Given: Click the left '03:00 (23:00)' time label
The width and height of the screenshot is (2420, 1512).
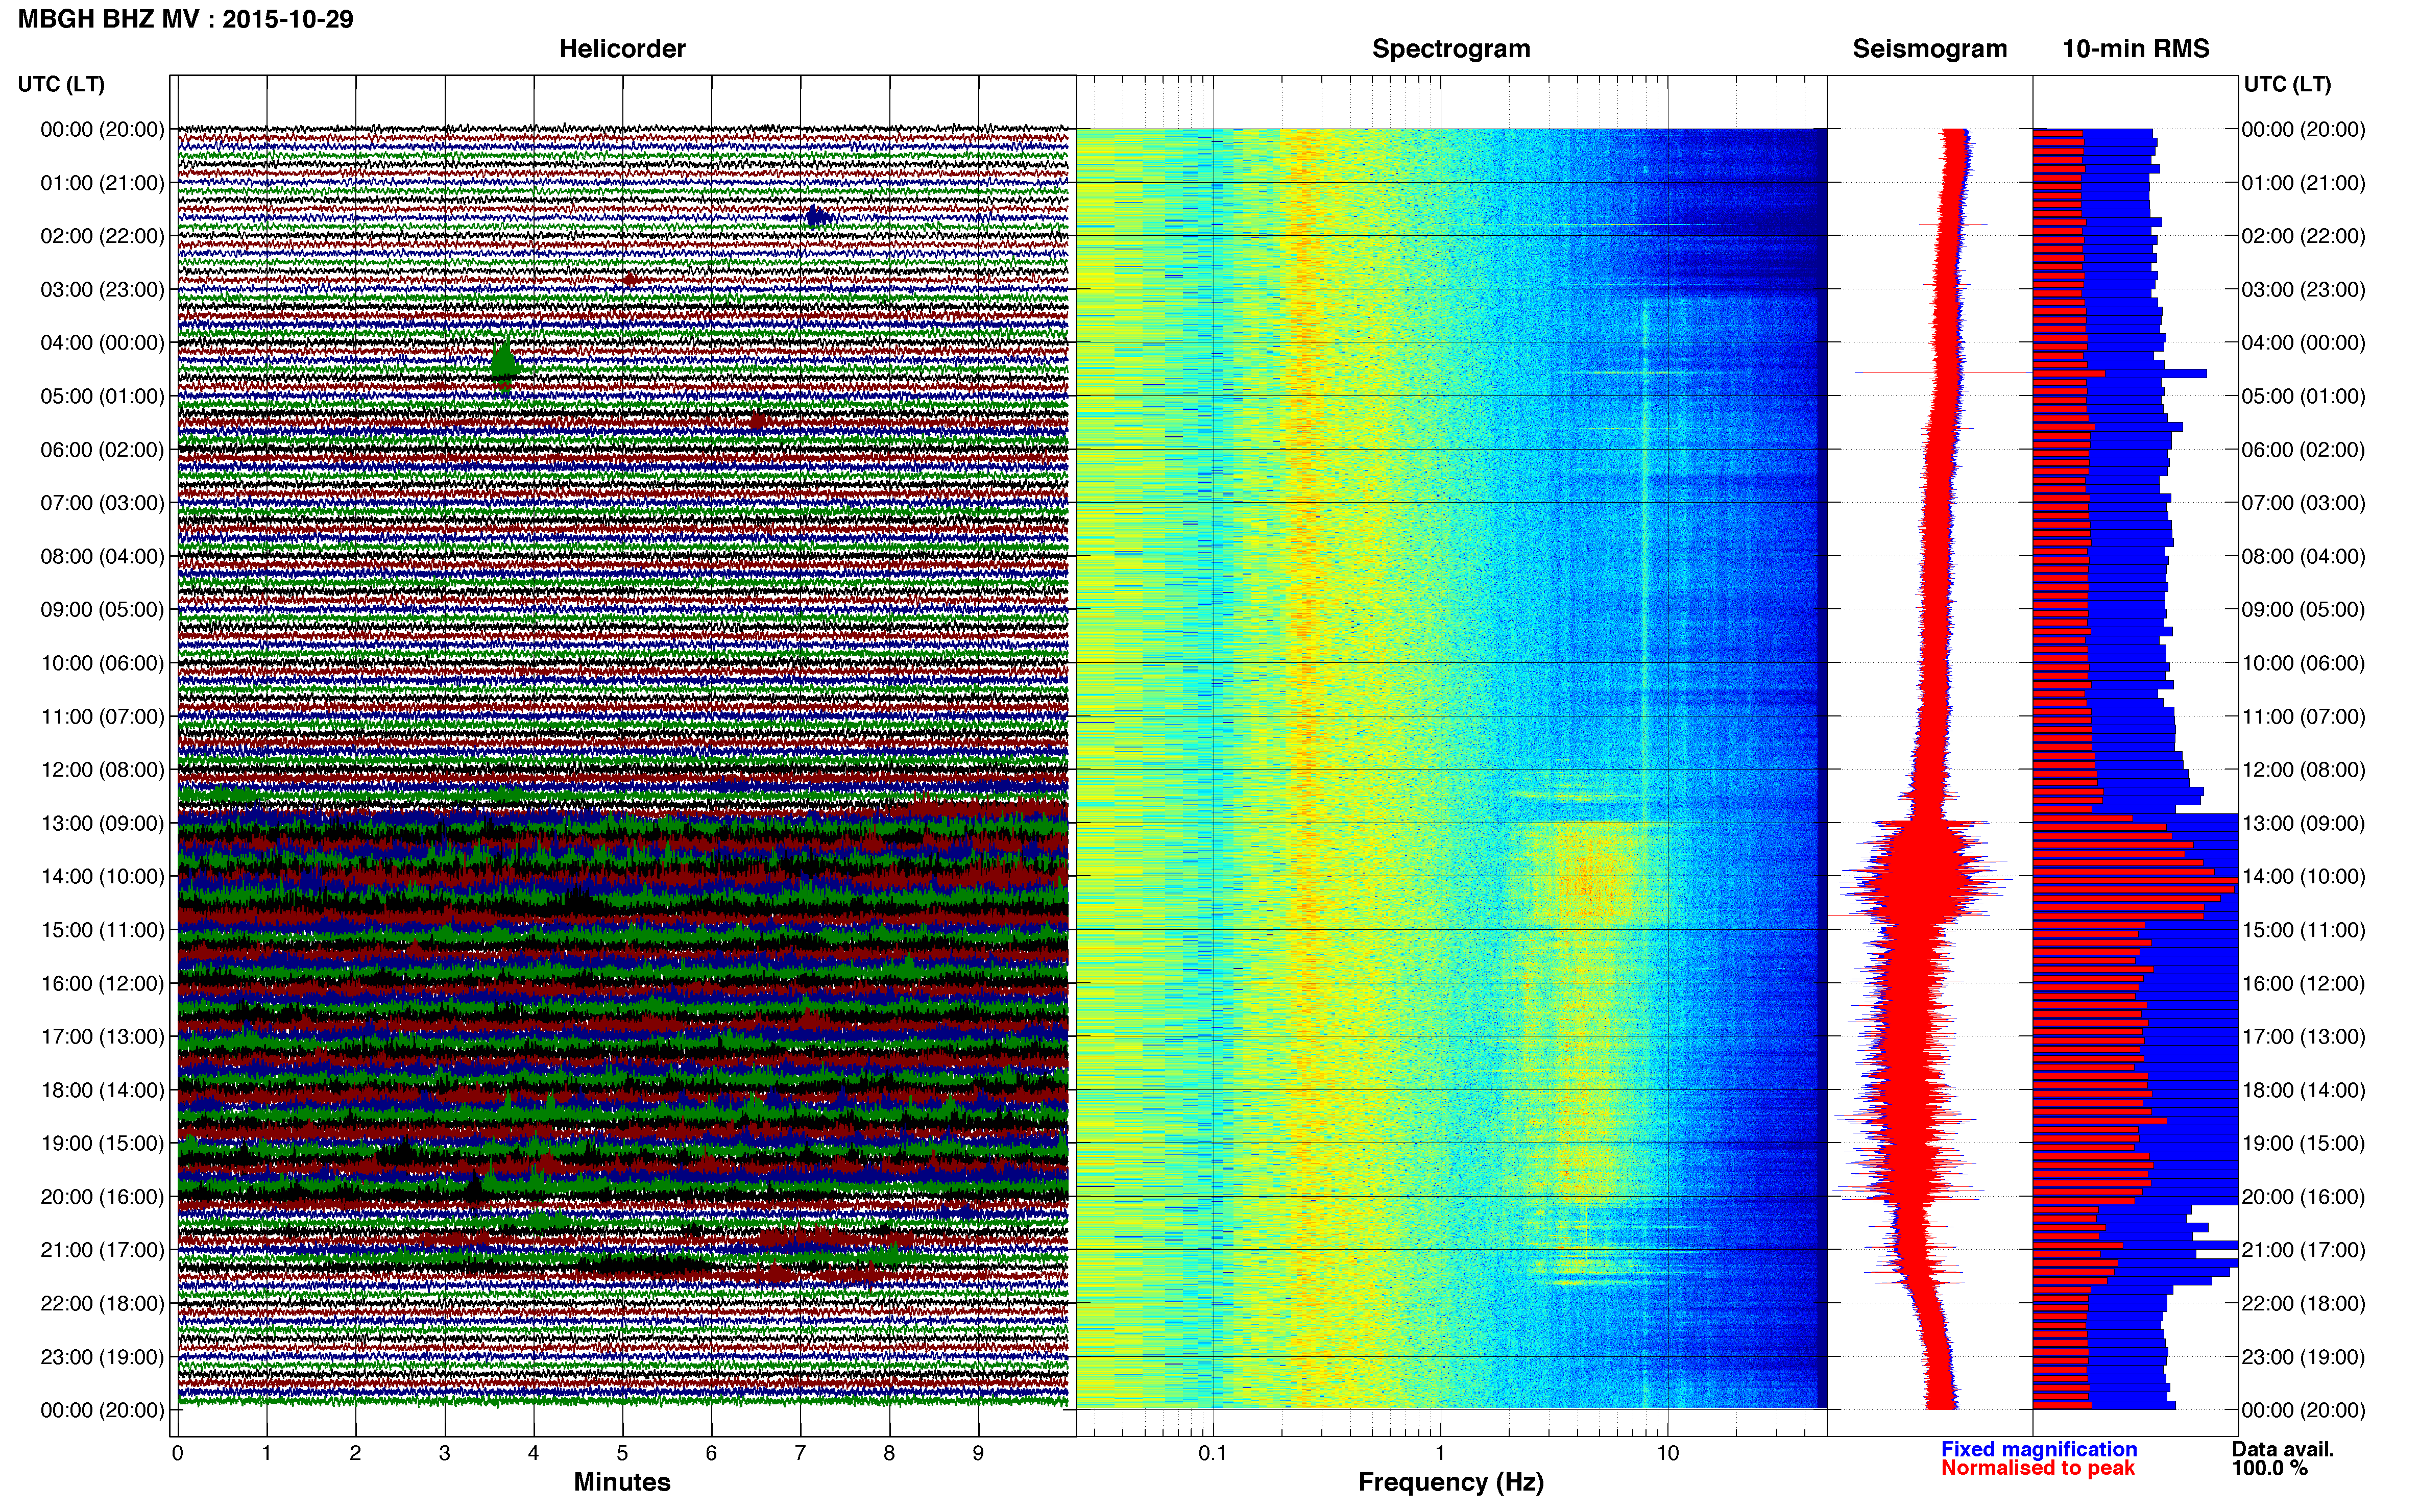Looking at the screenshot, I should (x=102, y=290).
